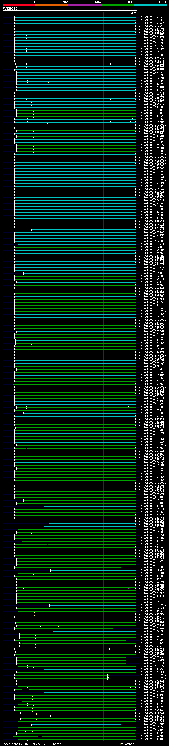The image size is (169, 746).
Task: Select label UniRef100_C5PCX6
Action: pyautogui.click(x=152, y=451)
